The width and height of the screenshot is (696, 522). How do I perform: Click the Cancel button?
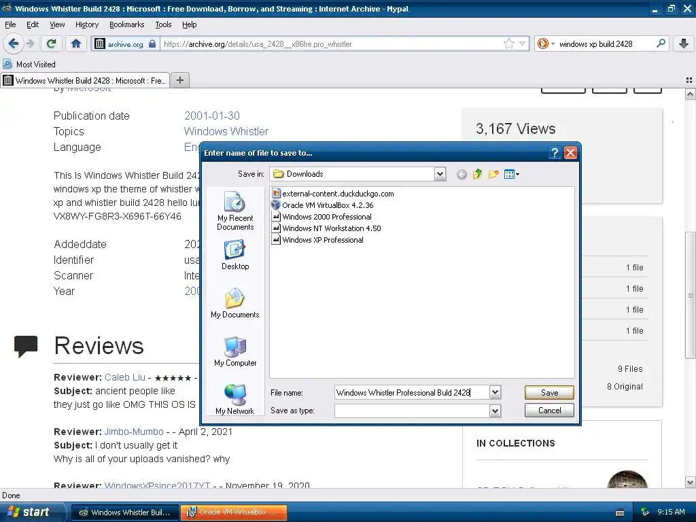[x=549, y=410]
